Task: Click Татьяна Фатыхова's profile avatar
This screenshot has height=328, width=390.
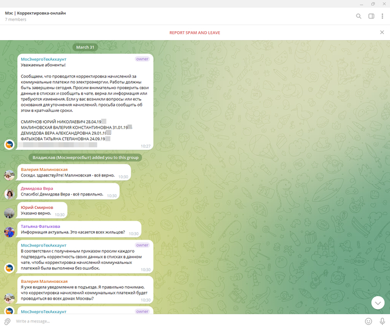Action: point(9,232)
